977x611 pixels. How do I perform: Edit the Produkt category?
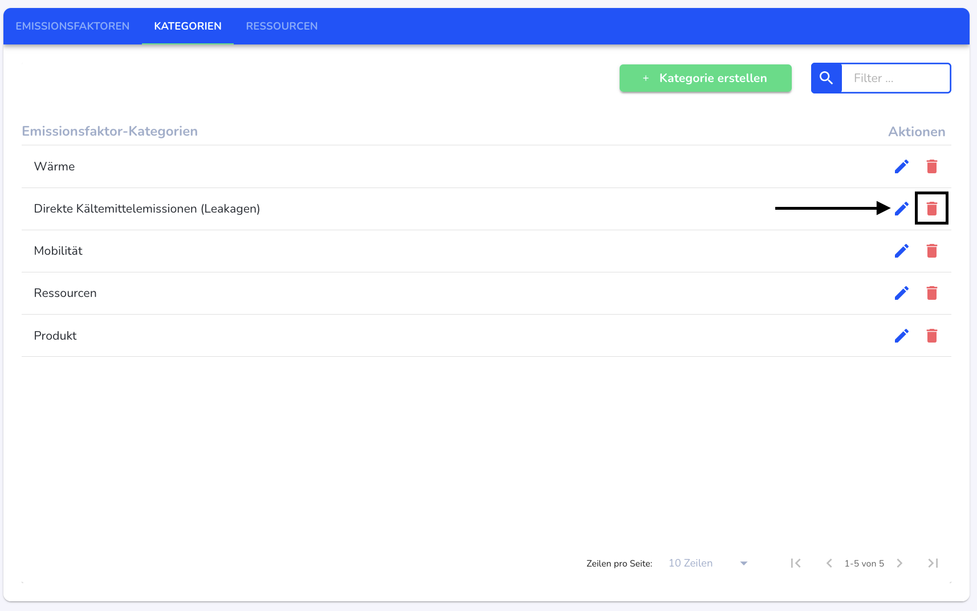point(901,336)
